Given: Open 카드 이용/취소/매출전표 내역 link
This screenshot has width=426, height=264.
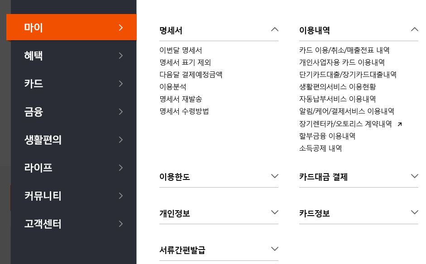Looking at the screenshot, I should pyautogui.click(x=344, y=50).
